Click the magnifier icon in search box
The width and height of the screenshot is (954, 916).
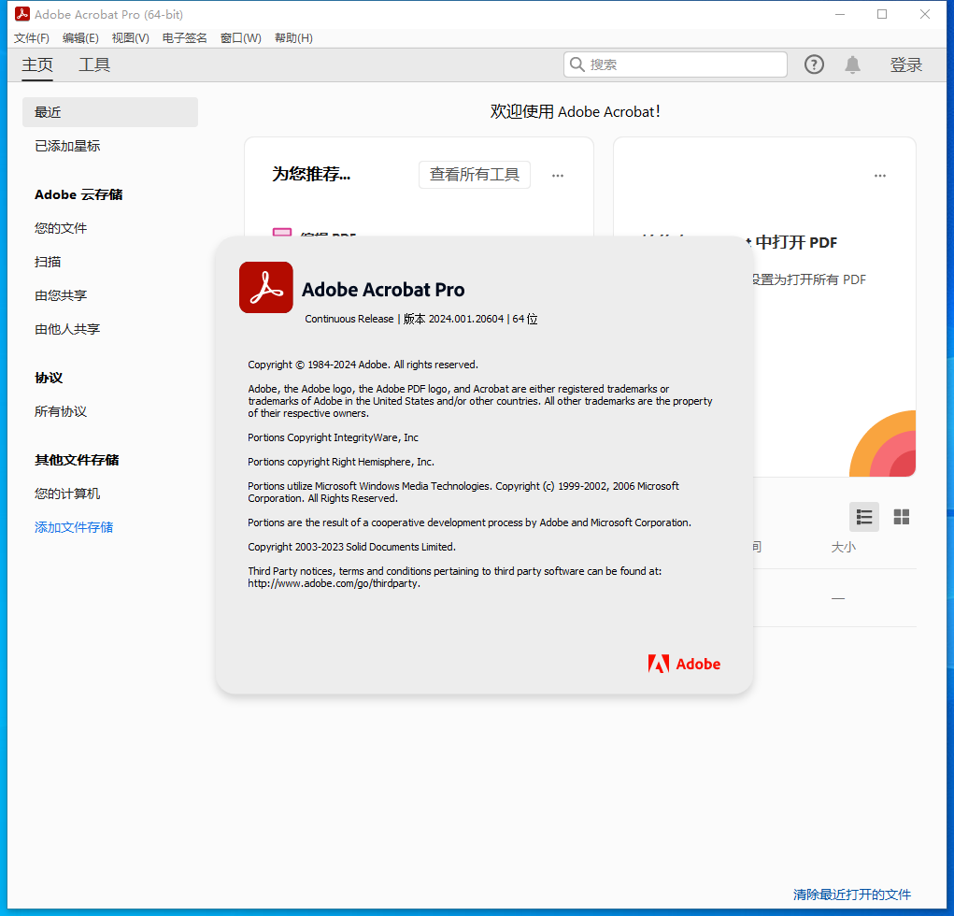(577, 64)
